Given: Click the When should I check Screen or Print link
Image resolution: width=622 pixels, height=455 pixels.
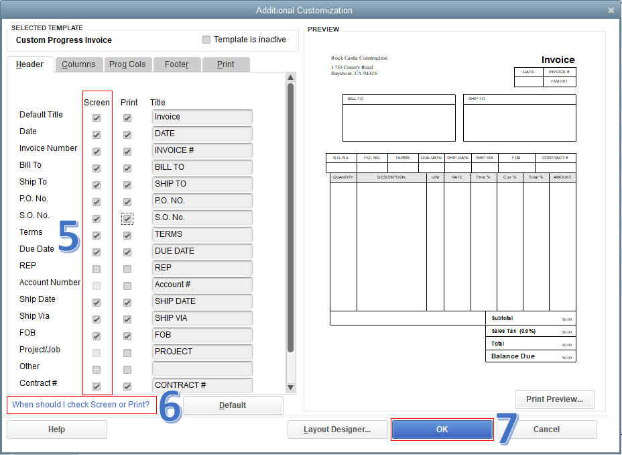Looking at the screenshot, I should tap(80, 405).
